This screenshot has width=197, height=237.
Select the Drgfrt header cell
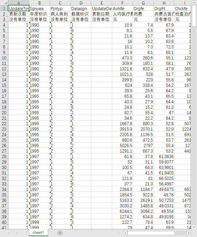[164, 8]
